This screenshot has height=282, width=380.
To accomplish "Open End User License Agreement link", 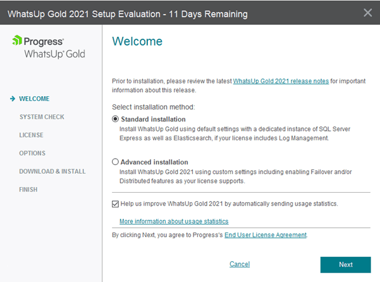I will click(x=266, y=235).
